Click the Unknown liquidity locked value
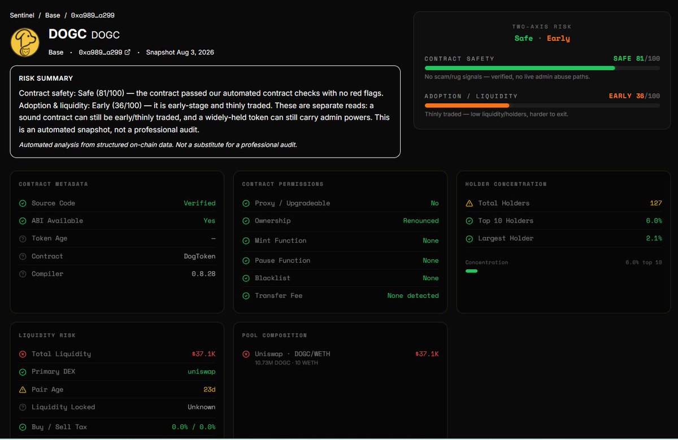678x440 pixels. 202,407
